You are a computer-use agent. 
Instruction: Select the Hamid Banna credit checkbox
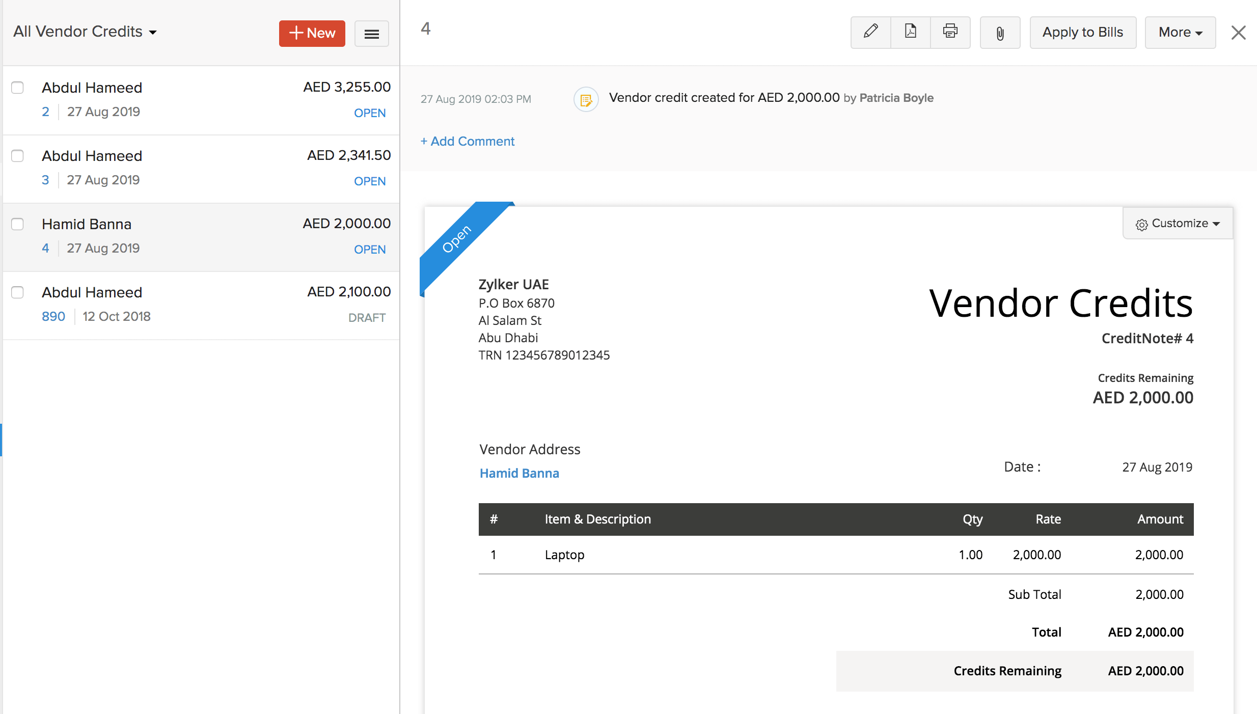[x=17, y=224]
